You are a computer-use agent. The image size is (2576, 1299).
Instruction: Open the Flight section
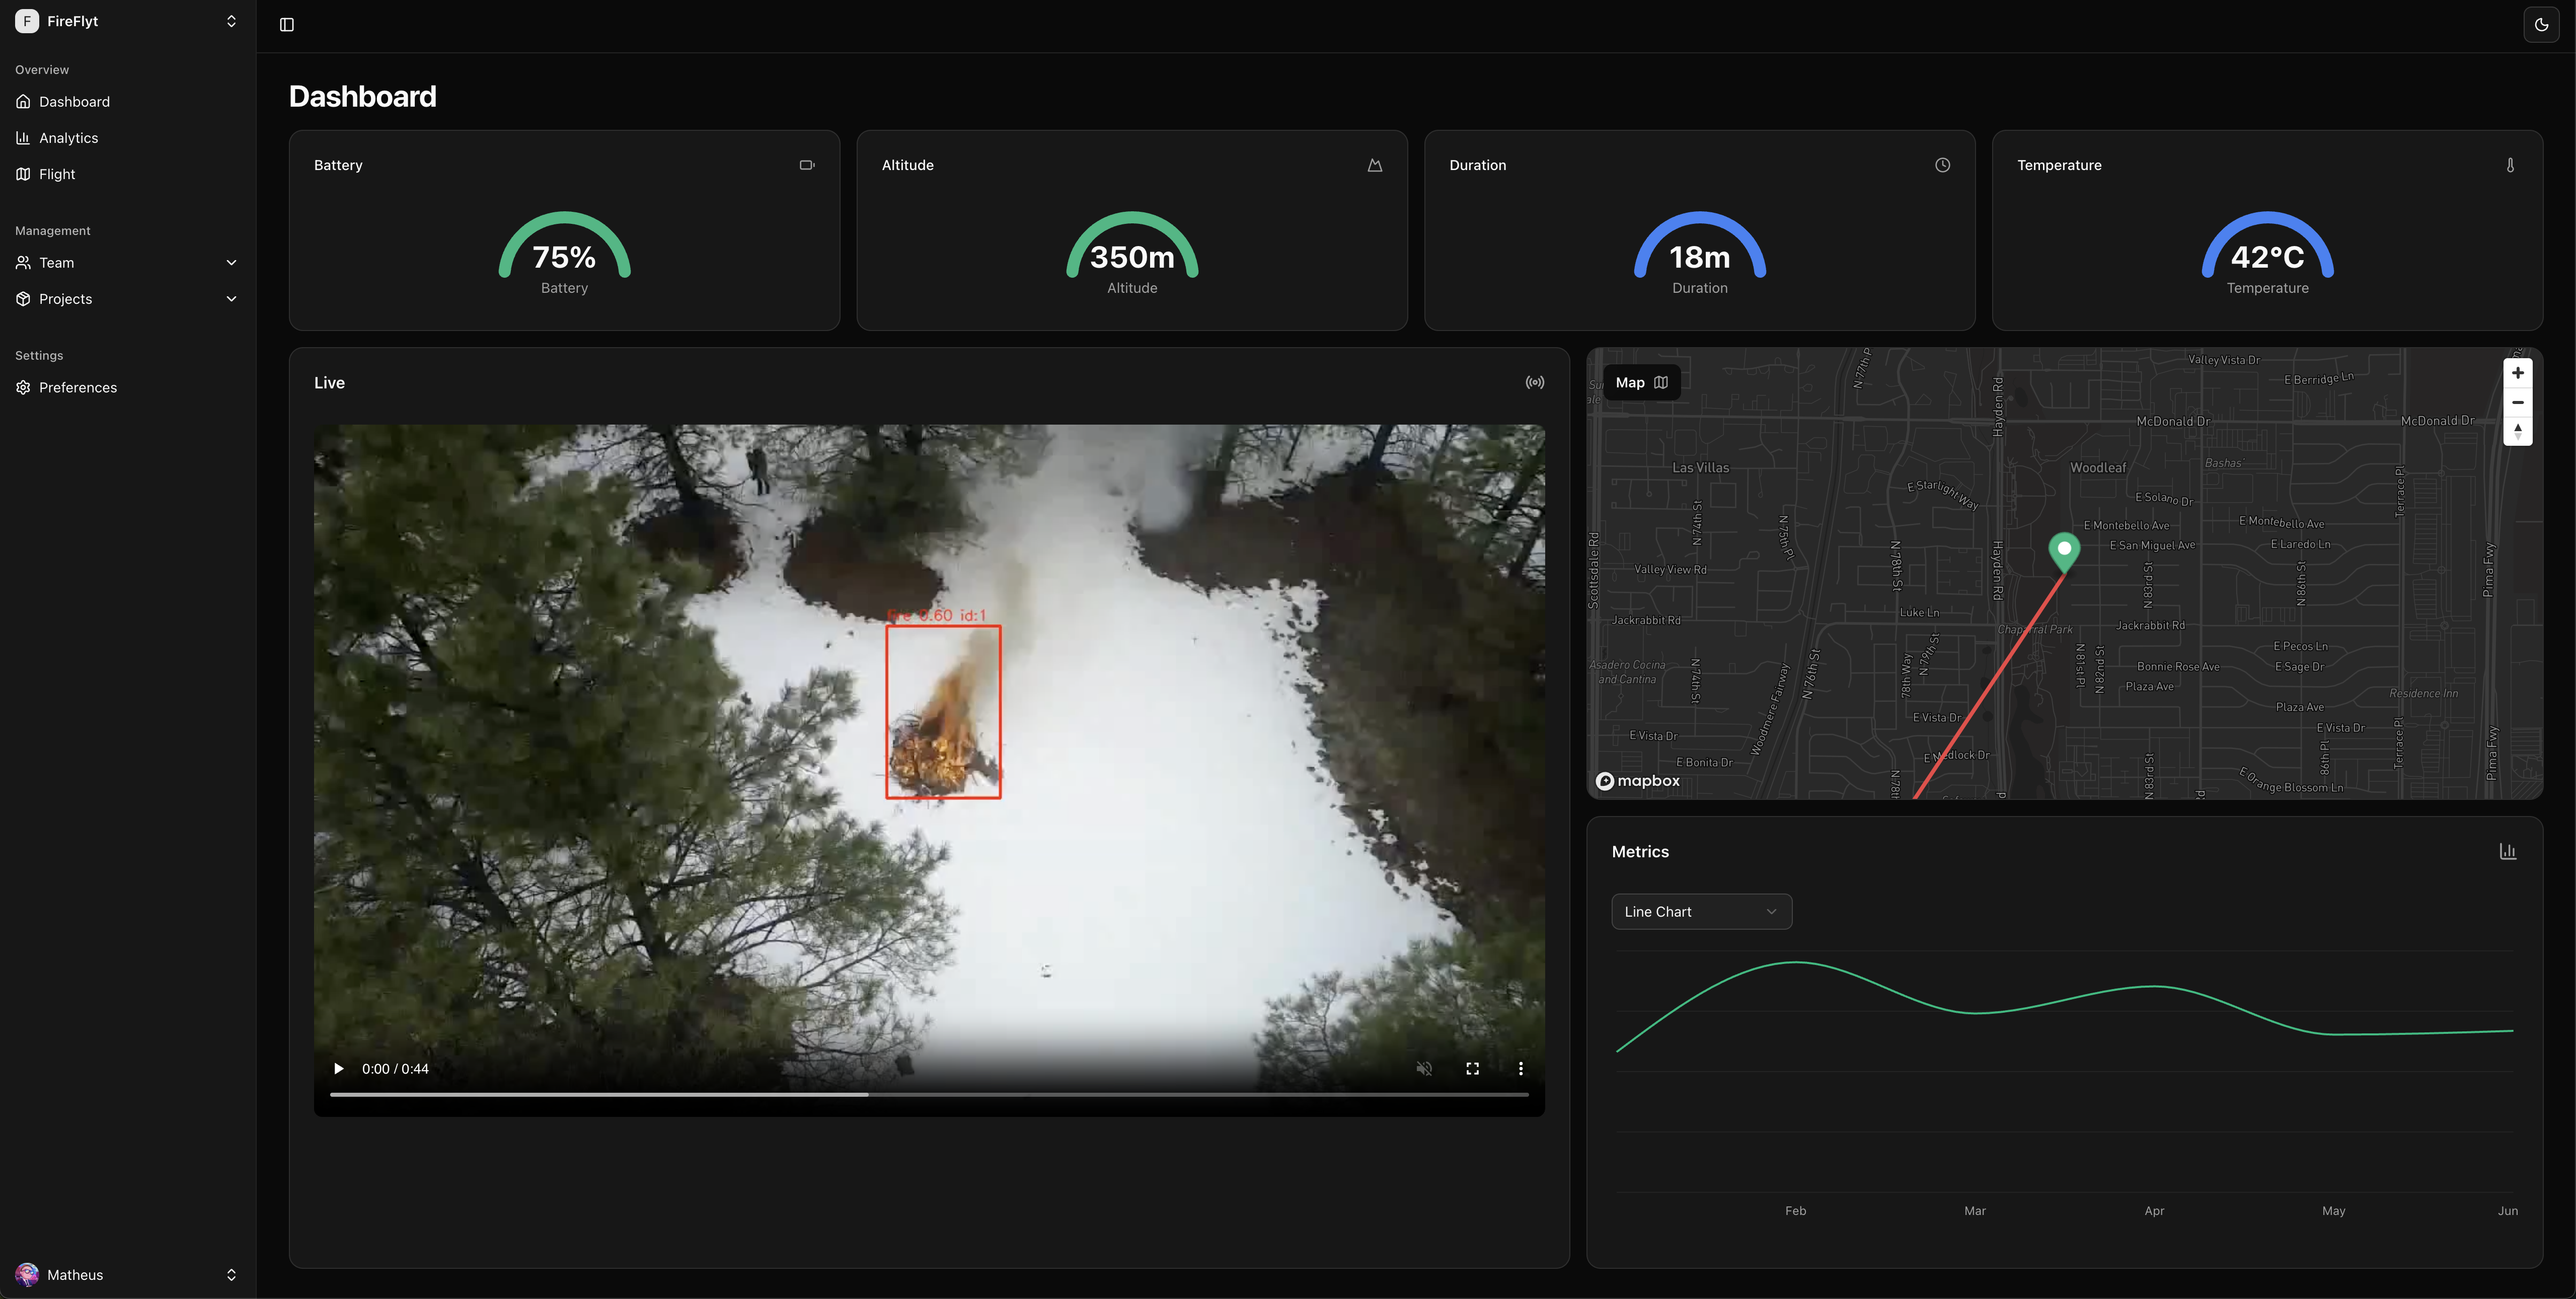coord(57,173)
